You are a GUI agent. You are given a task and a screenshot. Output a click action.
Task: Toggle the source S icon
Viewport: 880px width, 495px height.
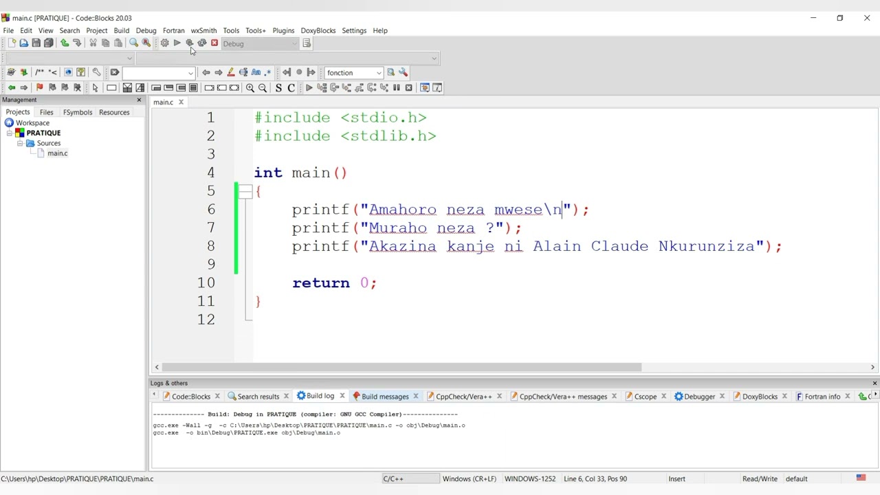click(278, 87)
